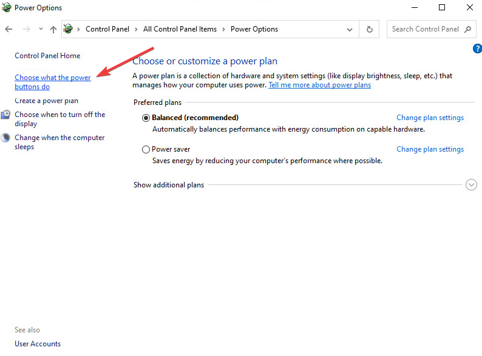Click the Refresh button
Screen dimensions: 482x356
[x=370, y=29]
